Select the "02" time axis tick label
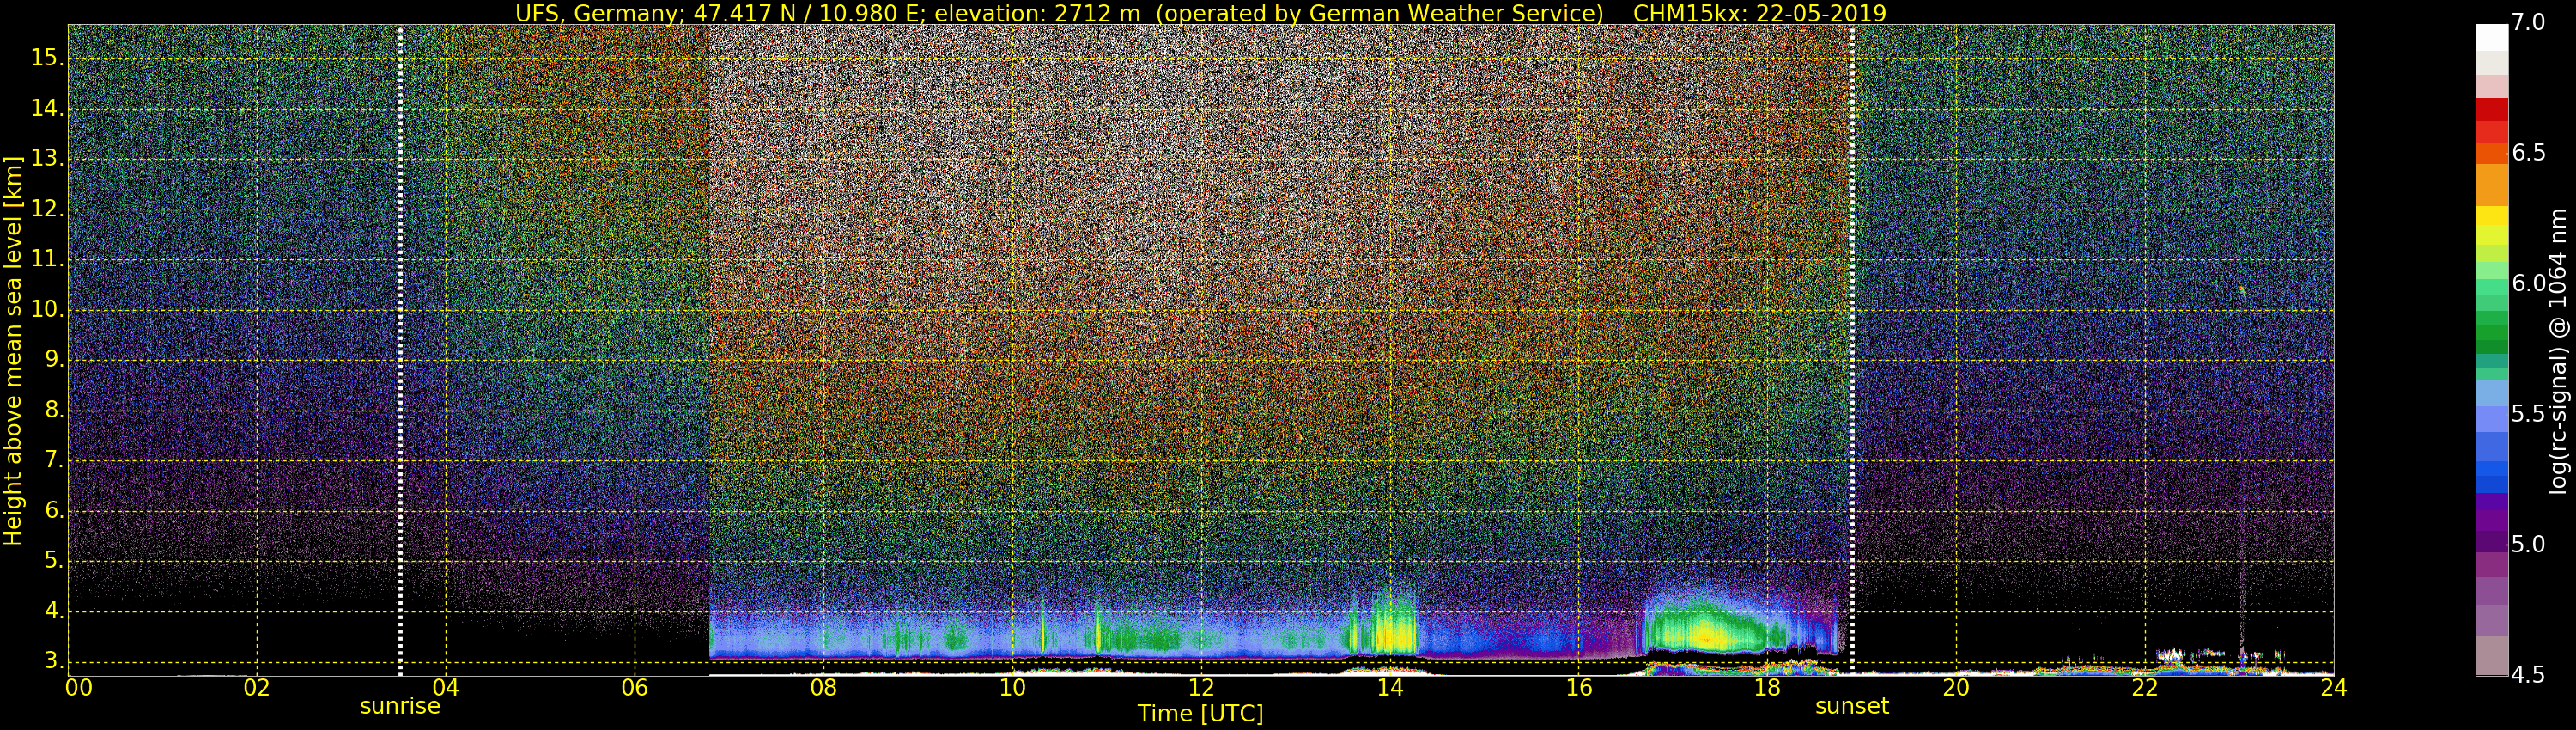2576x730 pixels. pos(257,688)
